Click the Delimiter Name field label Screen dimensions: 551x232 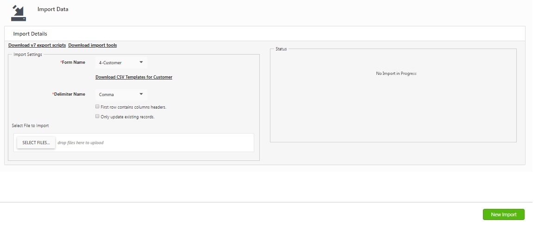(69, 94)
